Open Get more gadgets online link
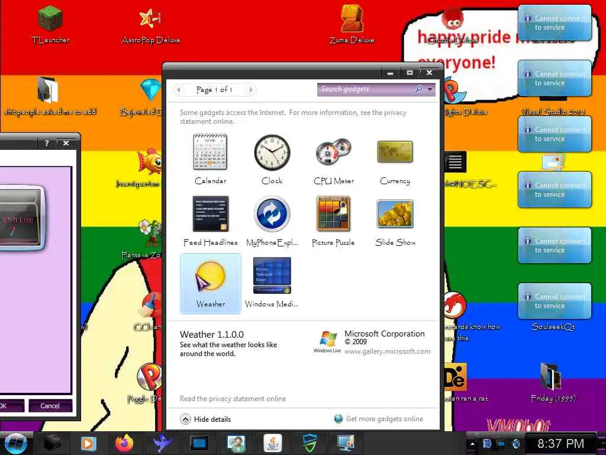Screen dimensions: 606x455 [x=379, y=419]
